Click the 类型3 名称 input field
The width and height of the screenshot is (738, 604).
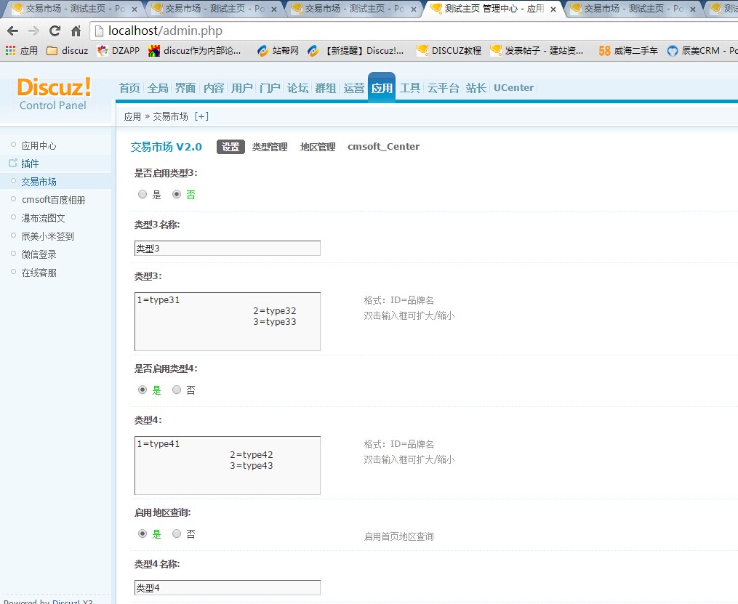tap(228, 249)
